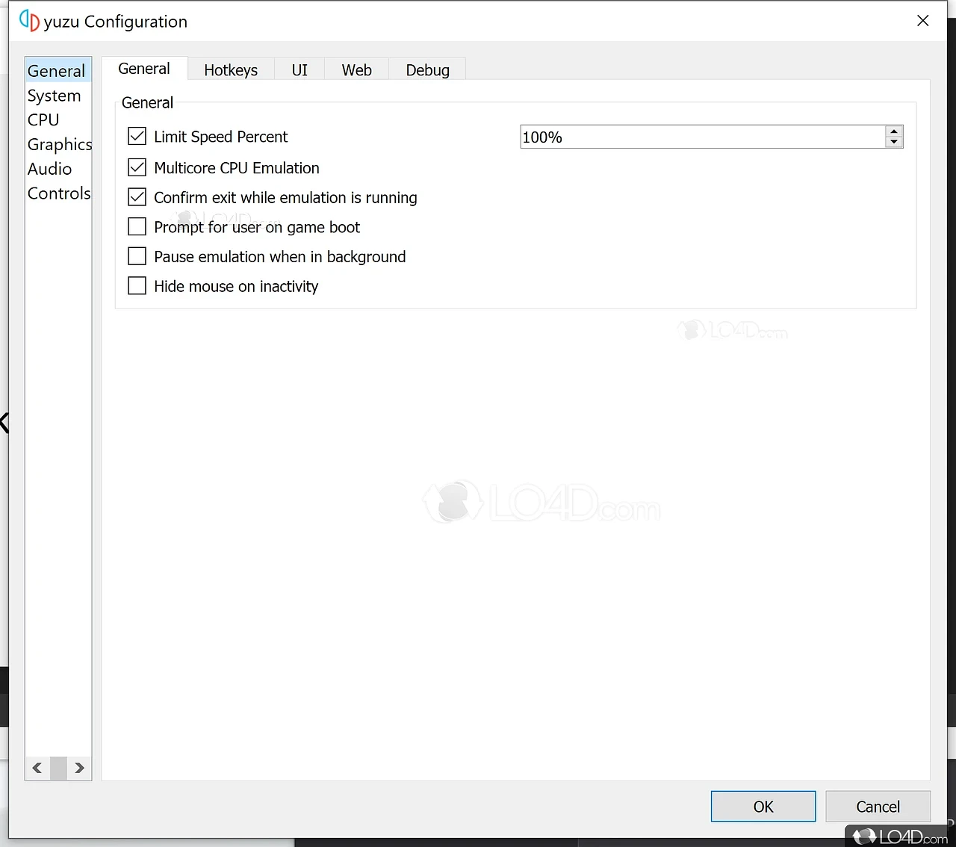Close the yuzu Configuration dialog
This screenshot has width=956, height=847.
pyautogui.click(x=923, y=21)
